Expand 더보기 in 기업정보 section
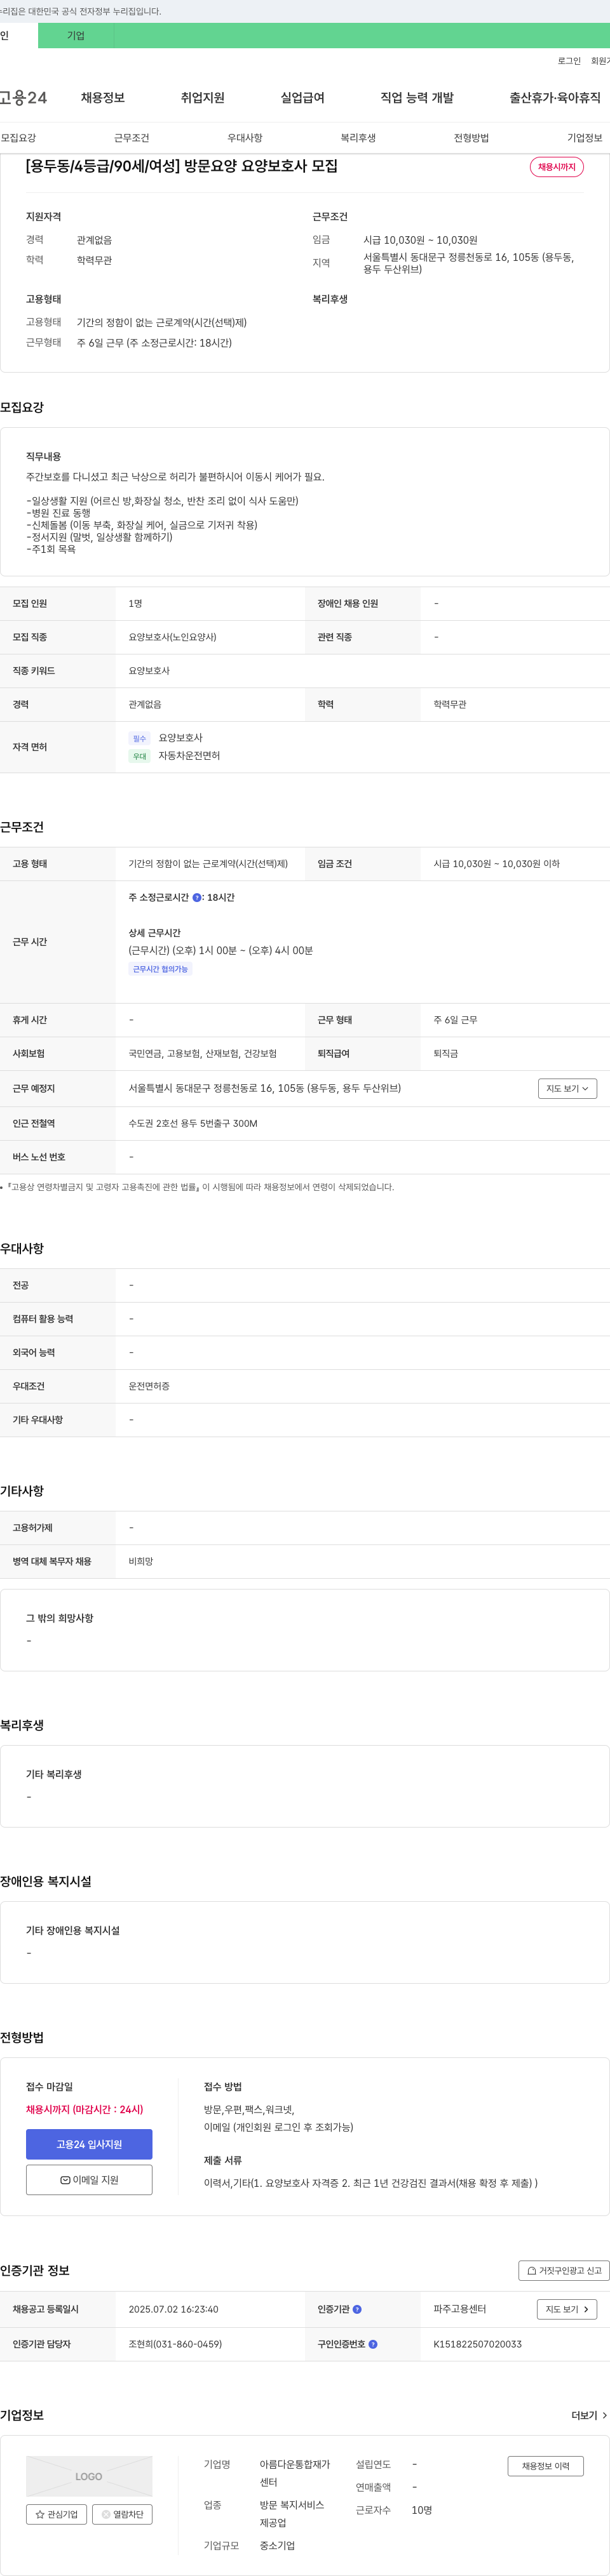This screenshot has width=610, height=2576. pos(589,2415)
